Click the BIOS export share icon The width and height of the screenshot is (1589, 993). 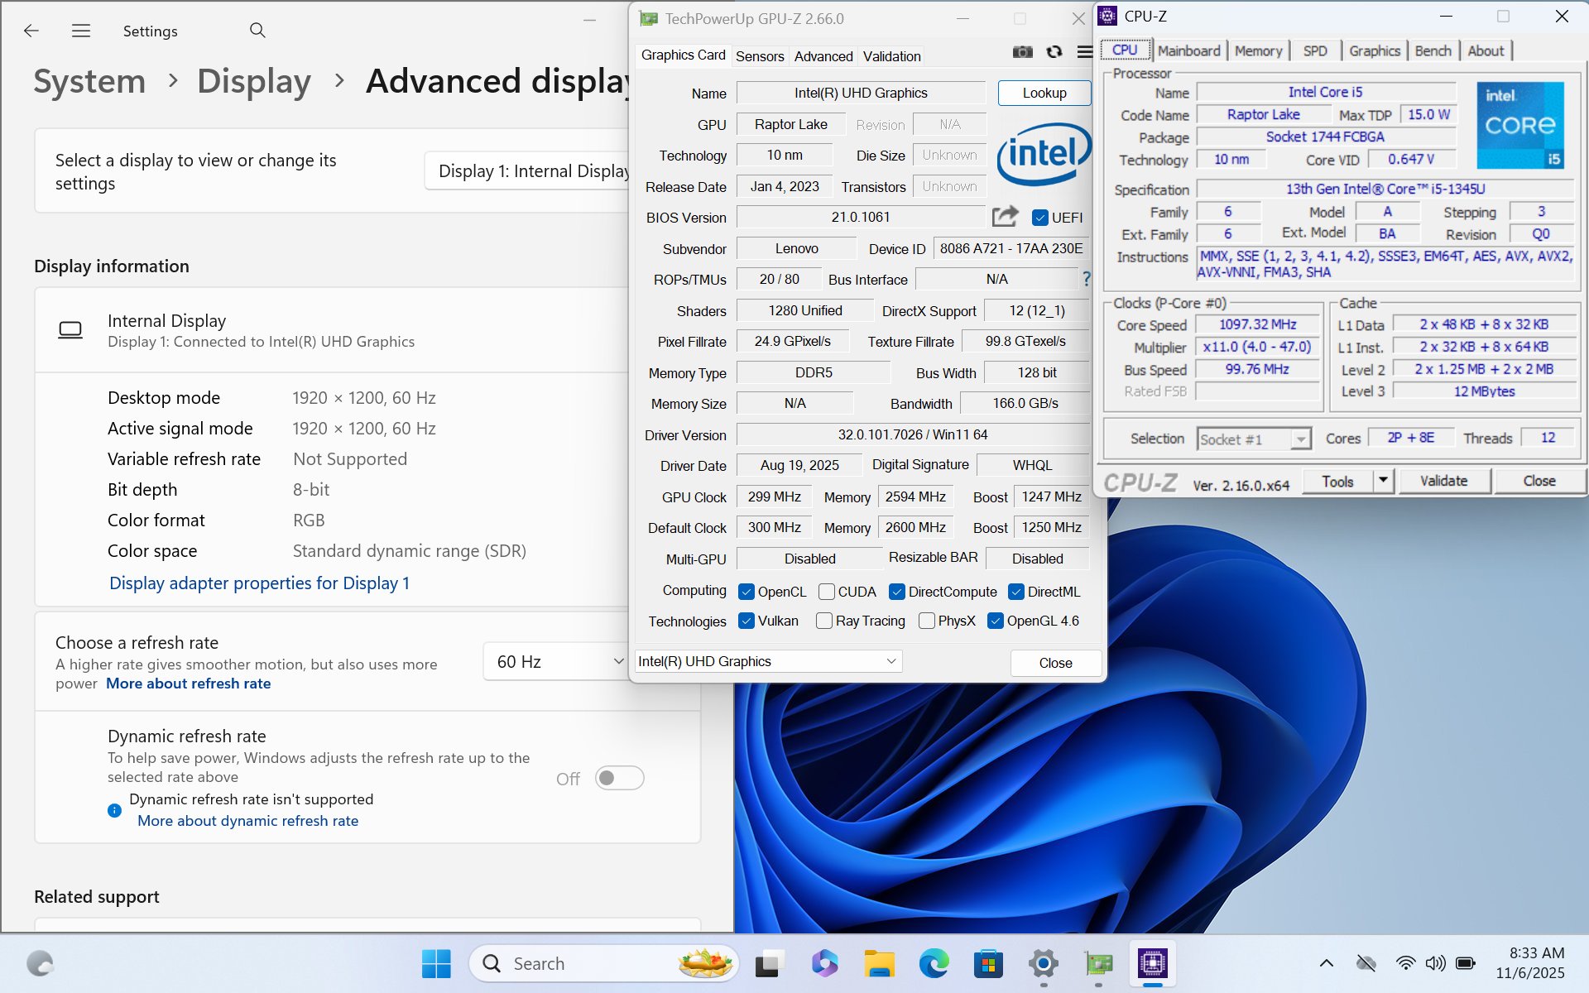tap(1005, 217)
